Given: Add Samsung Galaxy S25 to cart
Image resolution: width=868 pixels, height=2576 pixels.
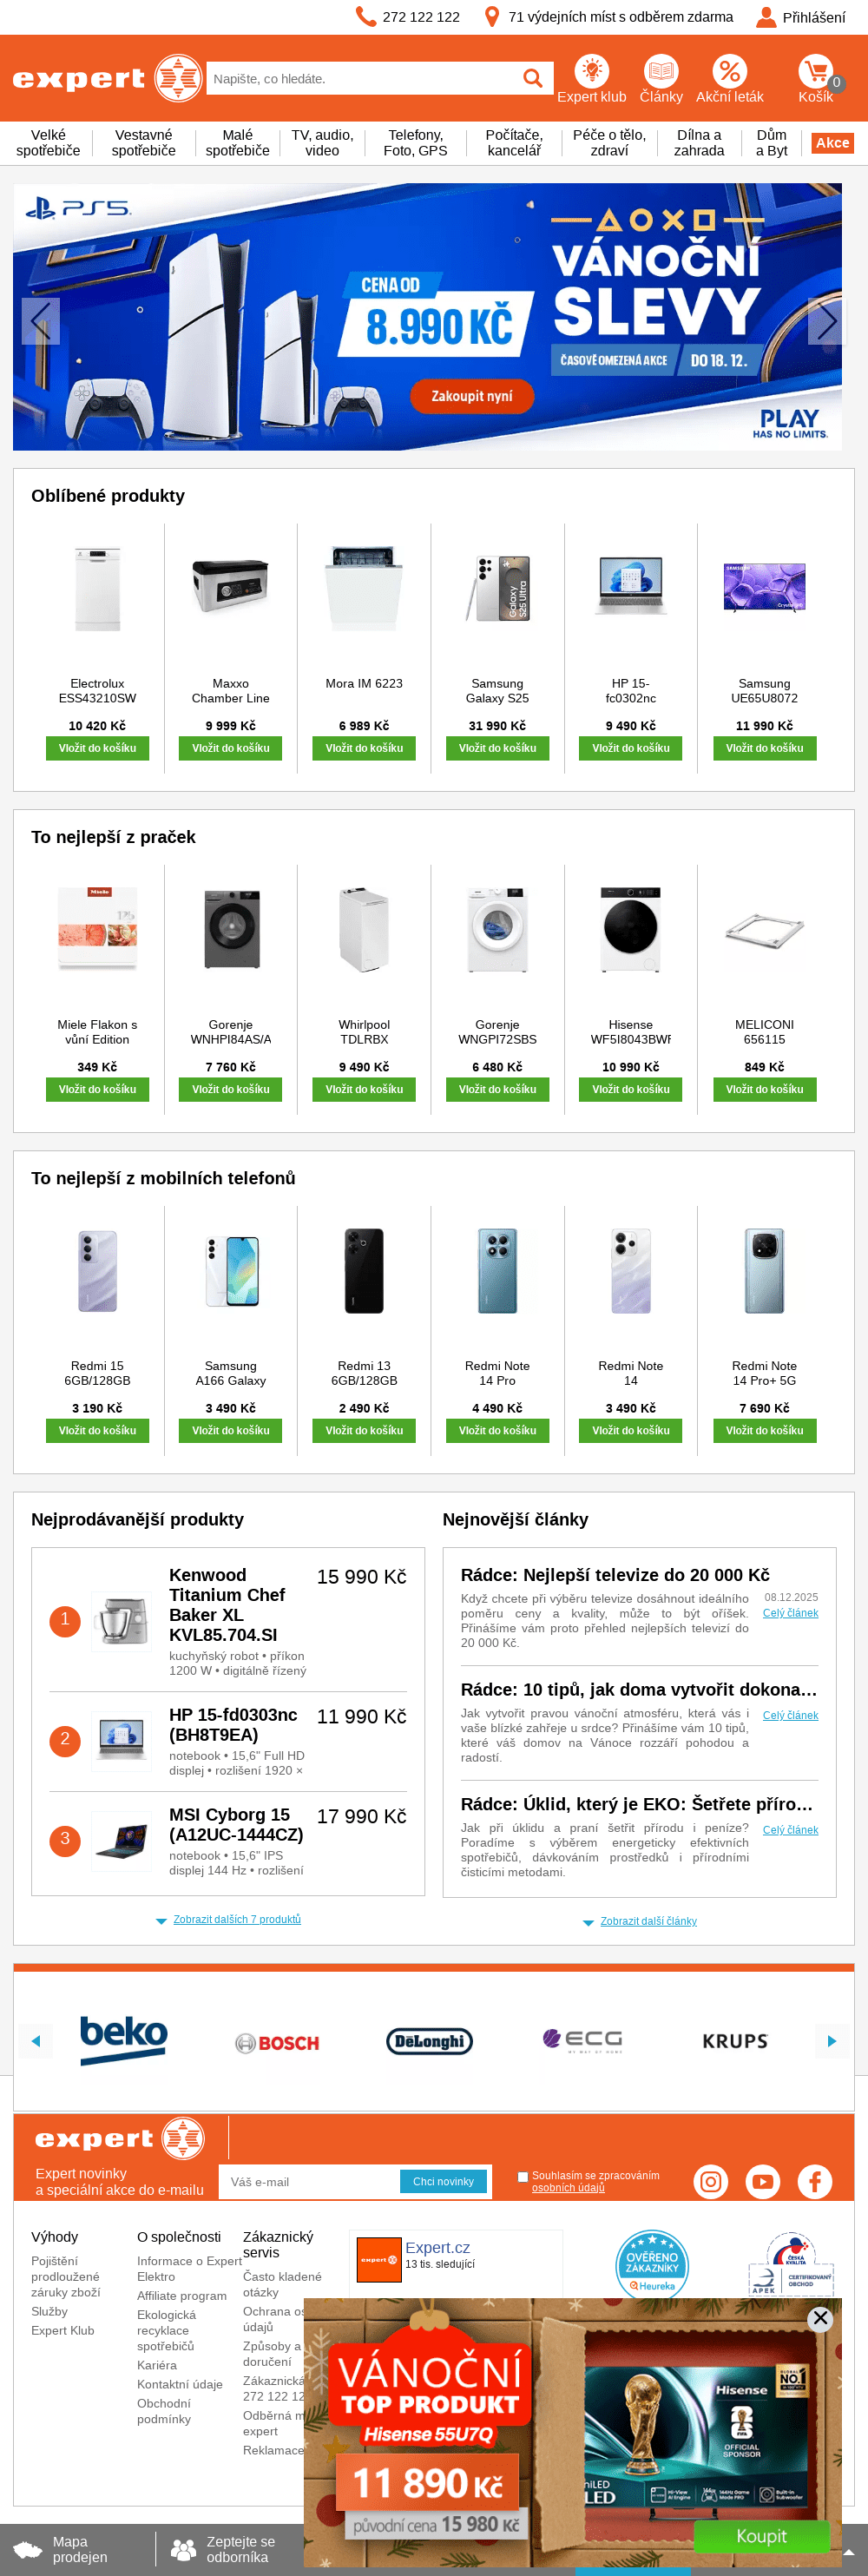Looking at the screenshot, I should point(497,748).
